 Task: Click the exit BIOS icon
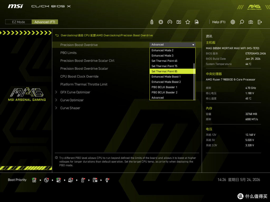260,22
